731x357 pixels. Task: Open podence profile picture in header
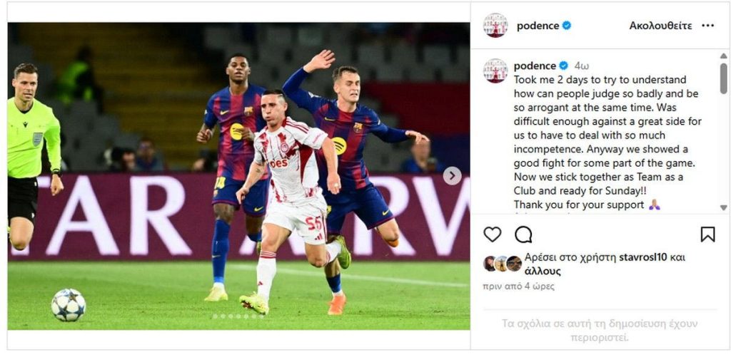495,25
